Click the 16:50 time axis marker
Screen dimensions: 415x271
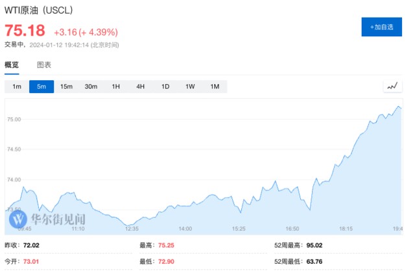[292, 229]
